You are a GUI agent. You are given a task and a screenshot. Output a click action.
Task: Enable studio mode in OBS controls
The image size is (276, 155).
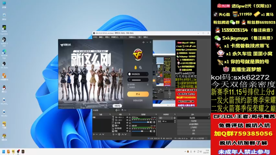[x=194, y=127]
